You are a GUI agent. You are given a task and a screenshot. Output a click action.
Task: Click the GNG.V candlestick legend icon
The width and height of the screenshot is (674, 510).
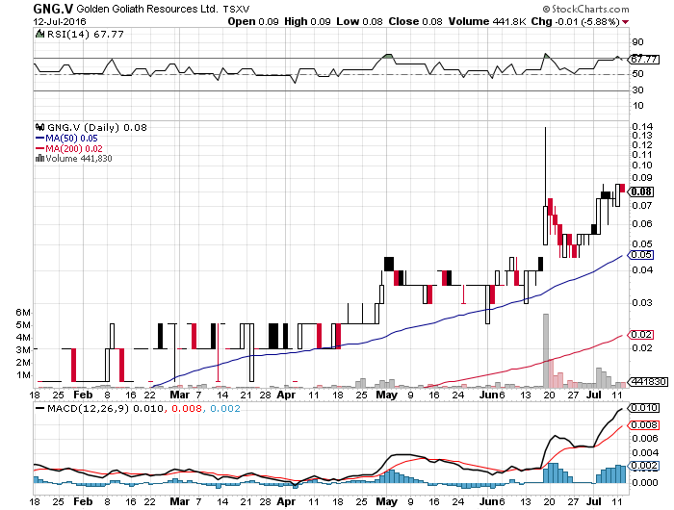point(39,127)
